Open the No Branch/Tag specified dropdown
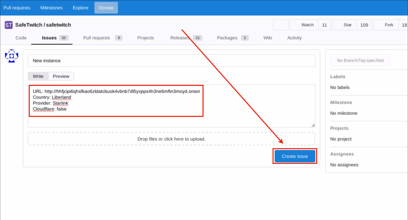The height and width of the screenshot is (220, 408). [360, 60]
